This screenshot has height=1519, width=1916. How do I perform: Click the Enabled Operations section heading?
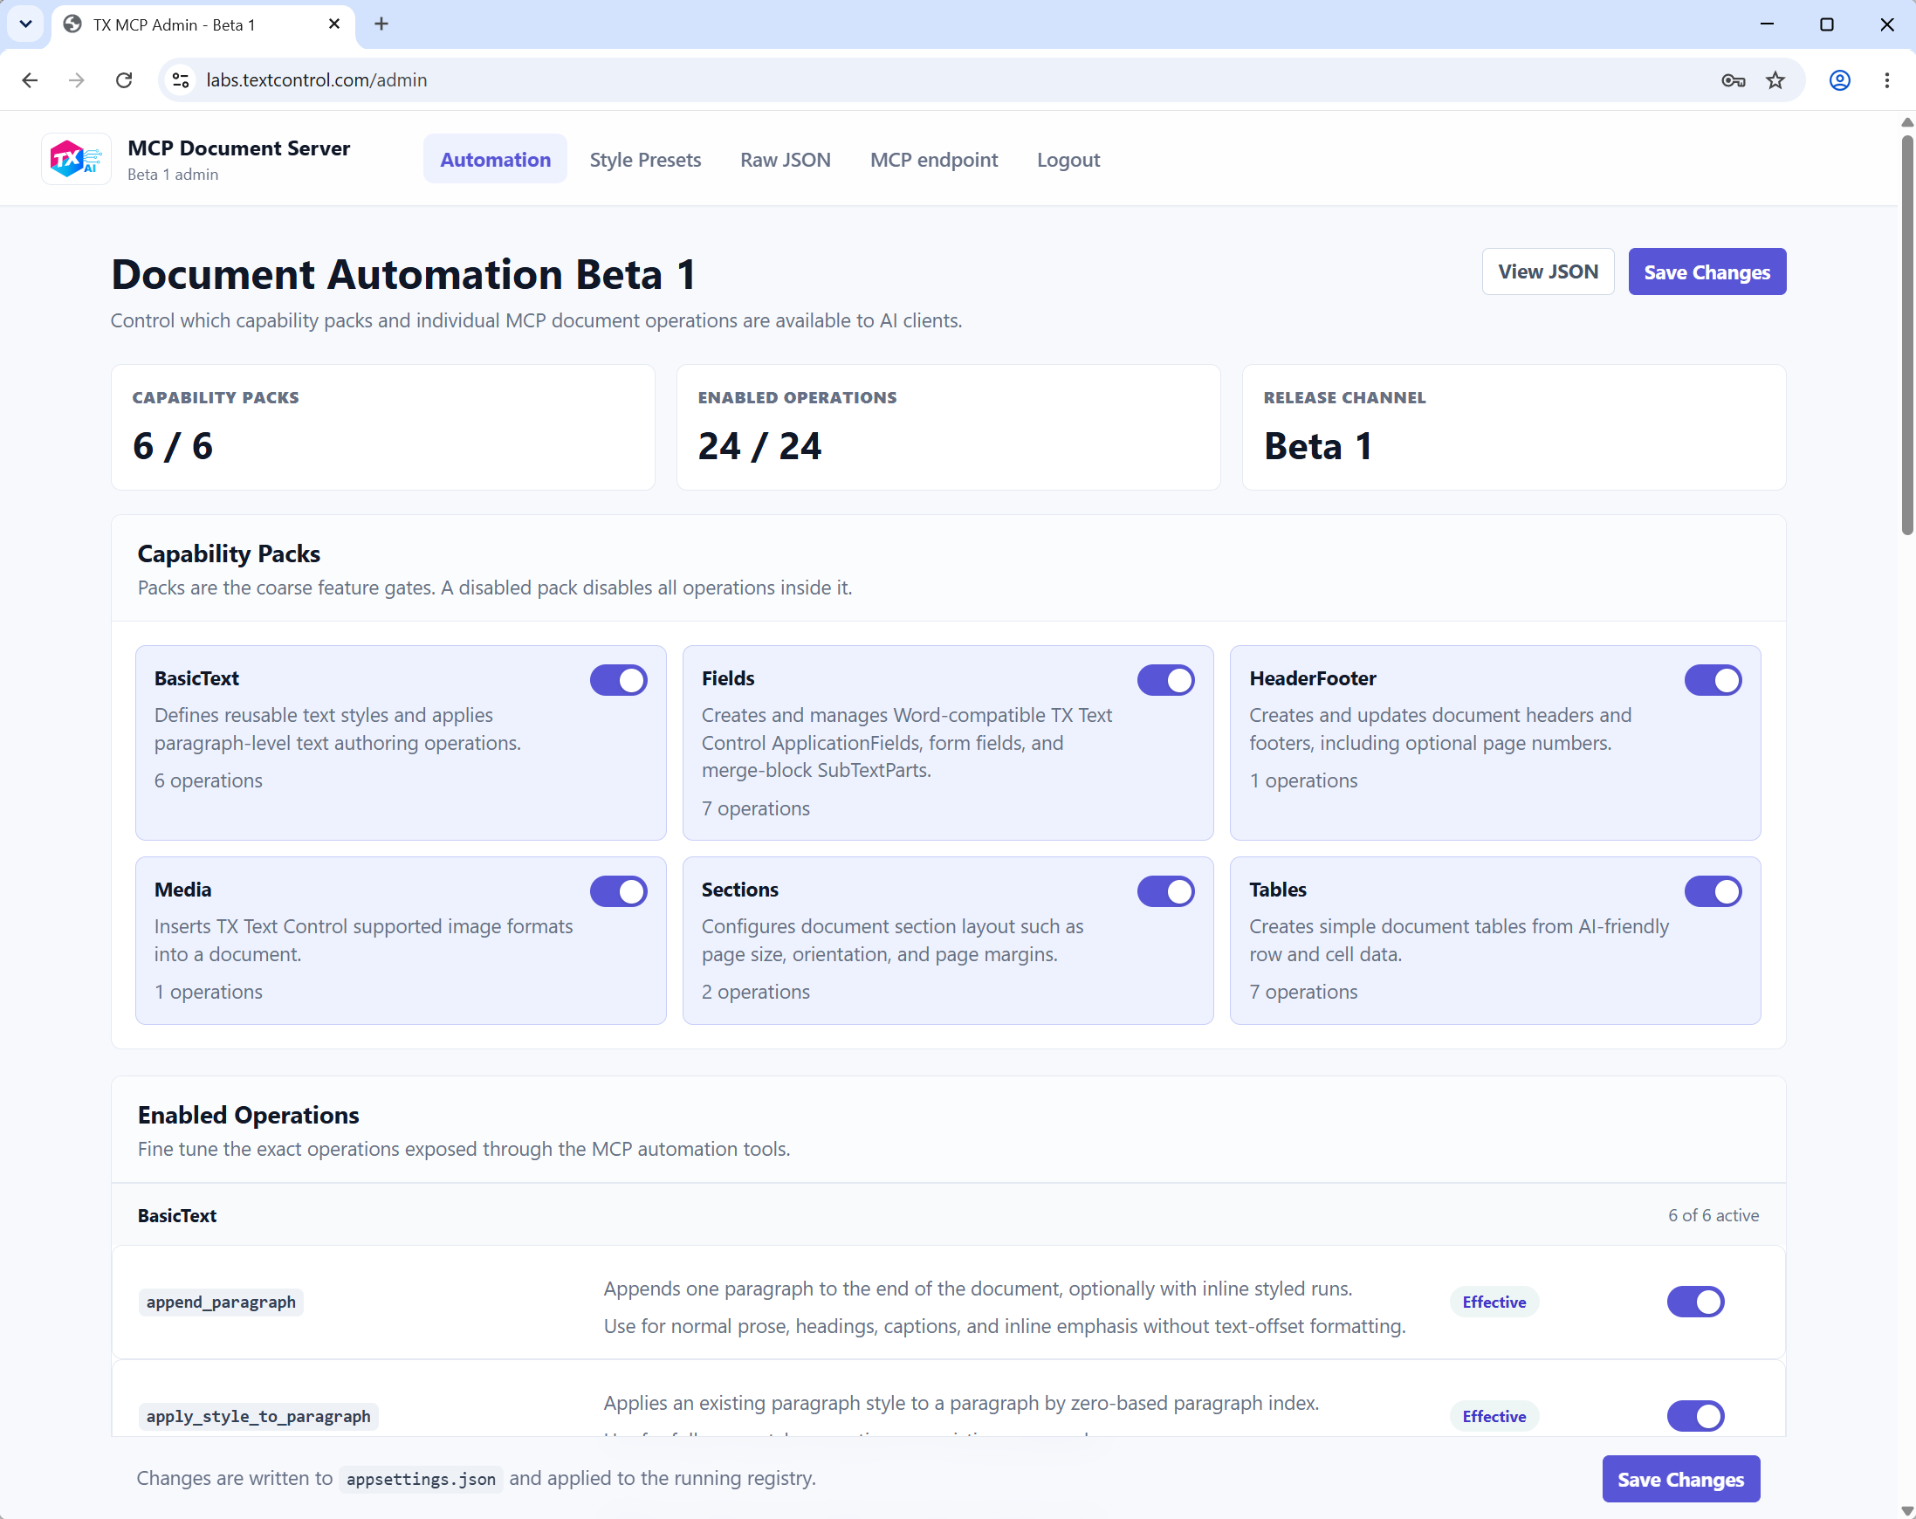tap(249, 1115)
